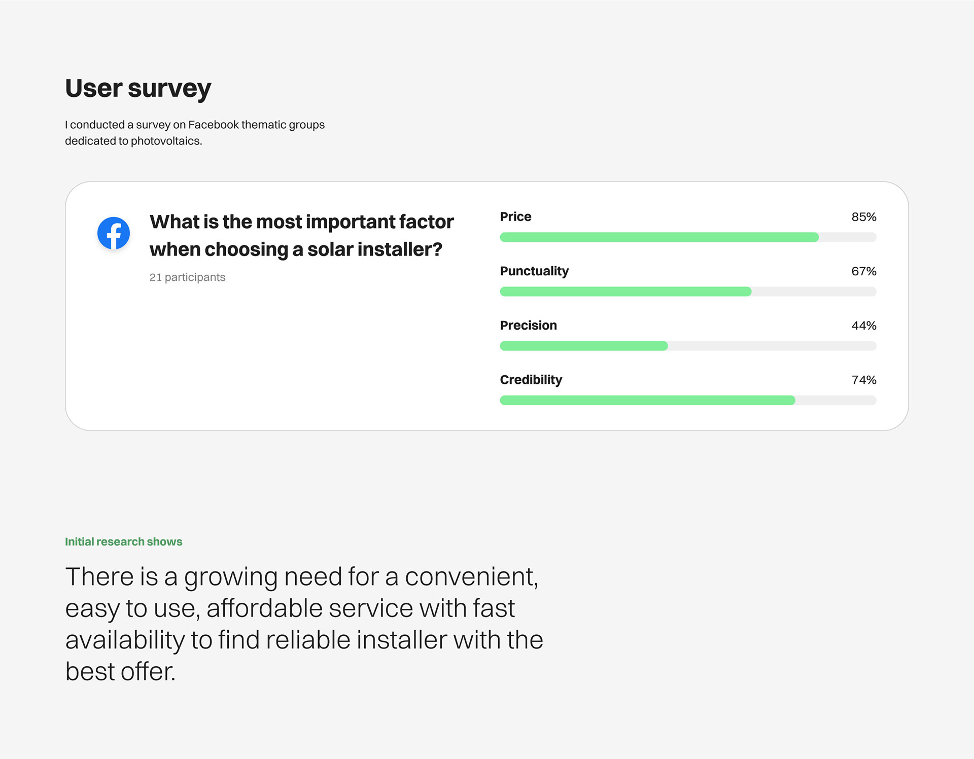Click the 44% value
Screen dimensions: 974x759
(863, 326)
